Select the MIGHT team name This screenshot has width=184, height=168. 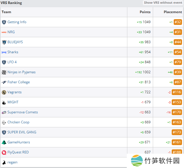coord(13,102)
